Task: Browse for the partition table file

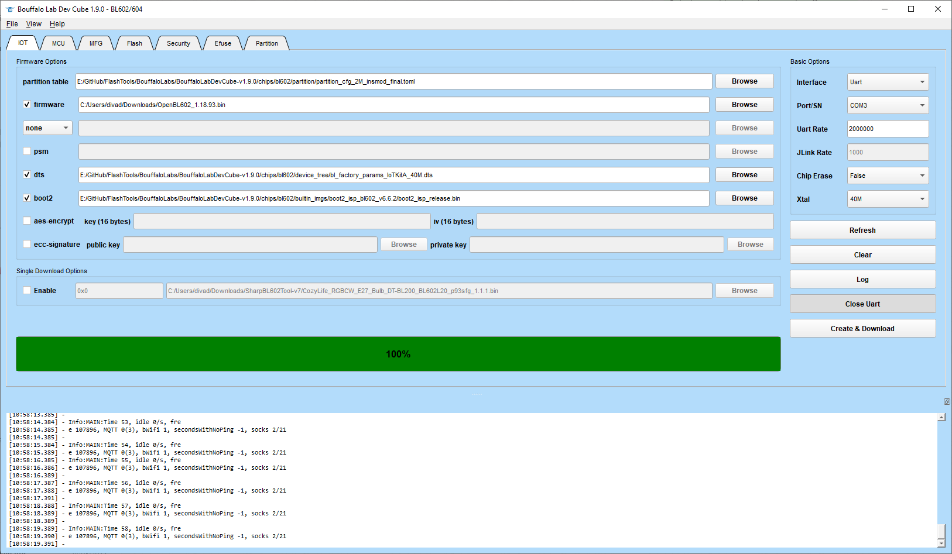Action: coord(745,81)
